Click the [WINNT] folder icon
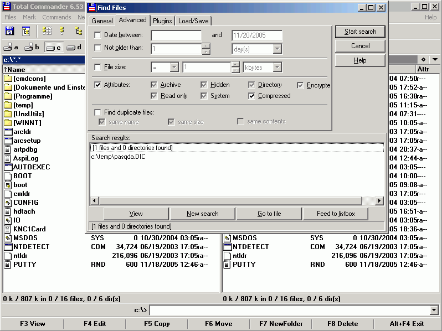 click(8, 123)
